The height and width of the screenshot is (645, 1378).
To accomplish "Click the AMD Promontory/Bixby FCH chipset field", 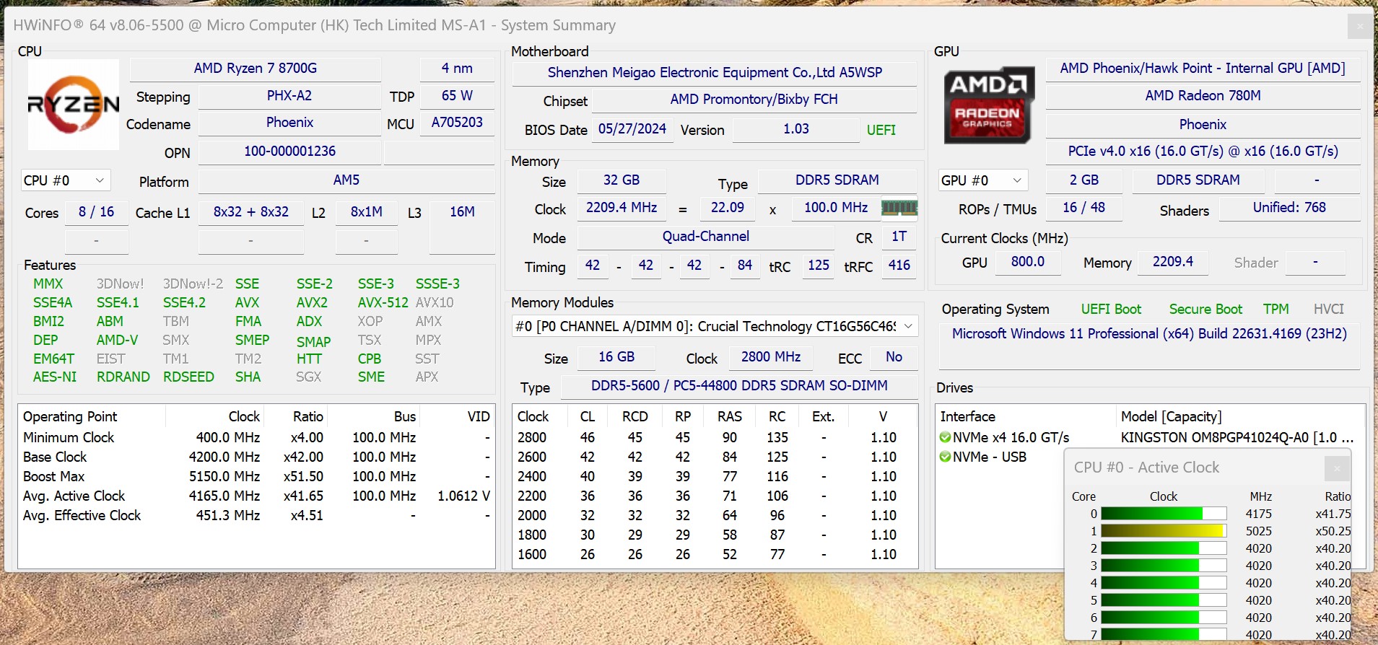I will point(754,100).
